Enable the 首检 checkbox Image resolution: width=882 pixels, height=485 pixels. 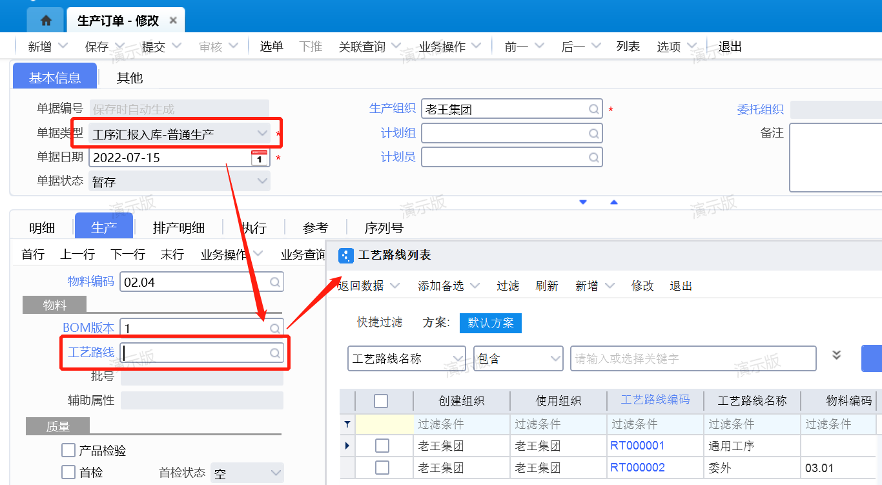(68, 472)
